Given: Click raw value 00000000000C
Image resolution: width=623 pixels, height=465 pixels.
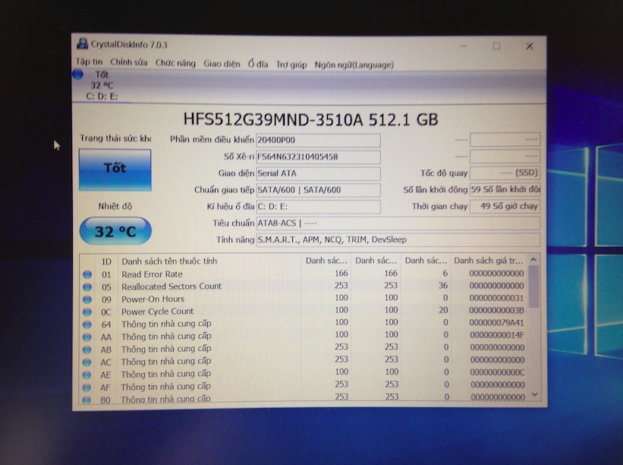Looking at the screenshot, I should tap(498, 372).
